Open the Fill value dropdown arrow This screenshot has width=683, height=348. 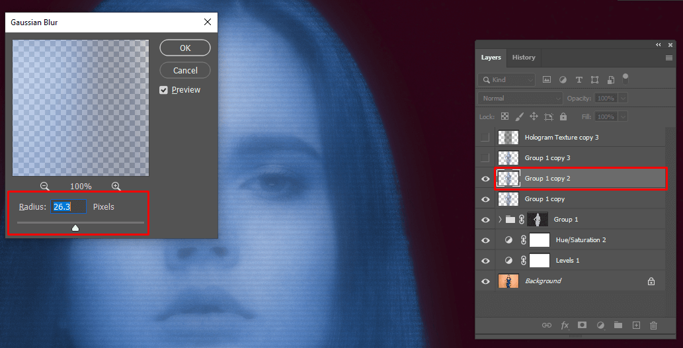(x=623, y=117)
